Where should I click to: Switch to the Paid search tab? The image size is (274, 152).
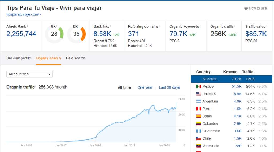tap(76, 58)
